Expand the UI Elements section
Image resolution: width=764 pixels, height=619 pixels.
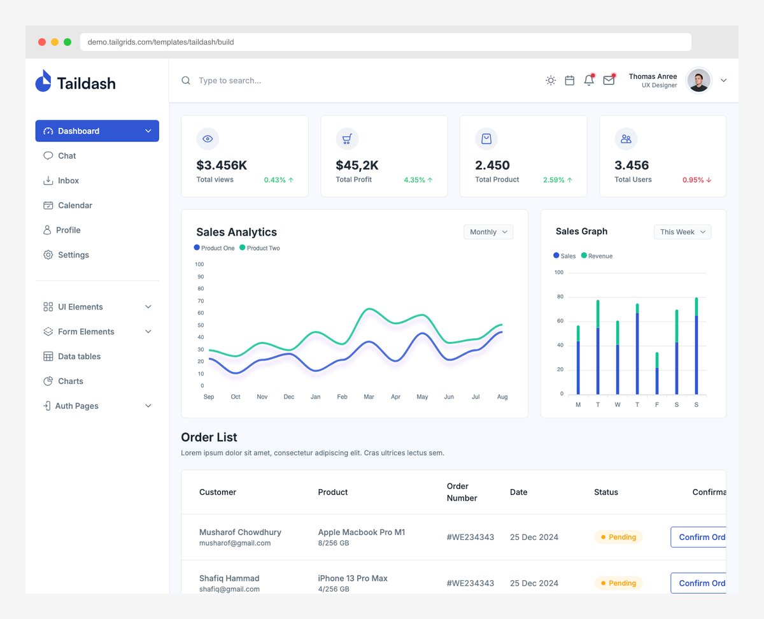click(80, 306)
